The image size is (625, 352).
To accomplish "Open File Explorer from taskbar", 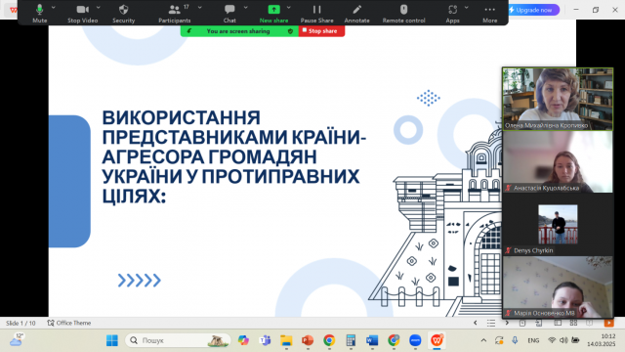I will pyautogui.click(x=286, y=340).
